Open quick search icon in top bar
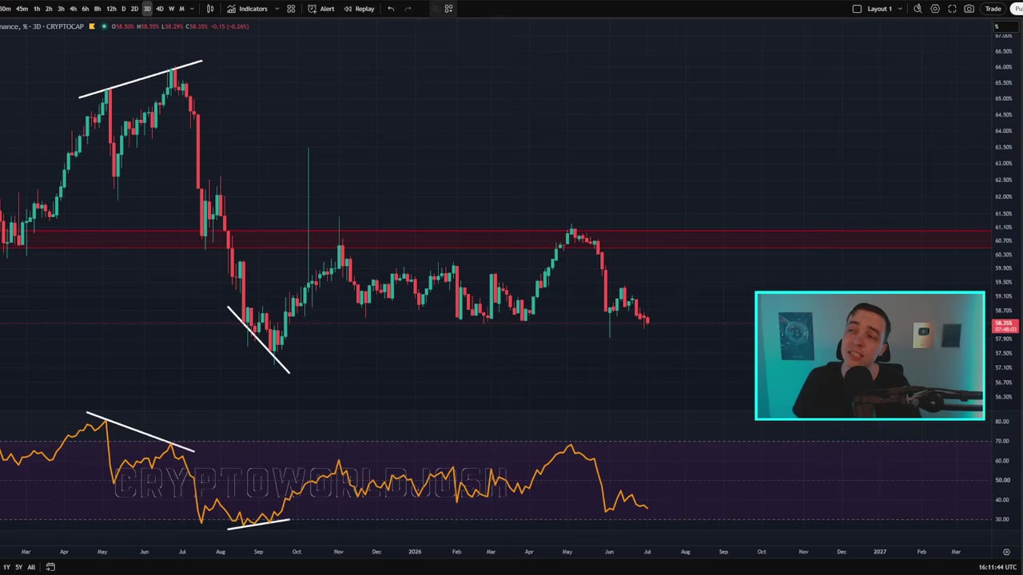Viewport: 1023px width, 575px height. [x=918, y=9]
